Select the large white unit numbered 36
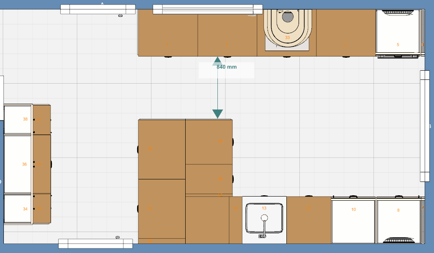The image size is (434, 253). click(18, 164)
